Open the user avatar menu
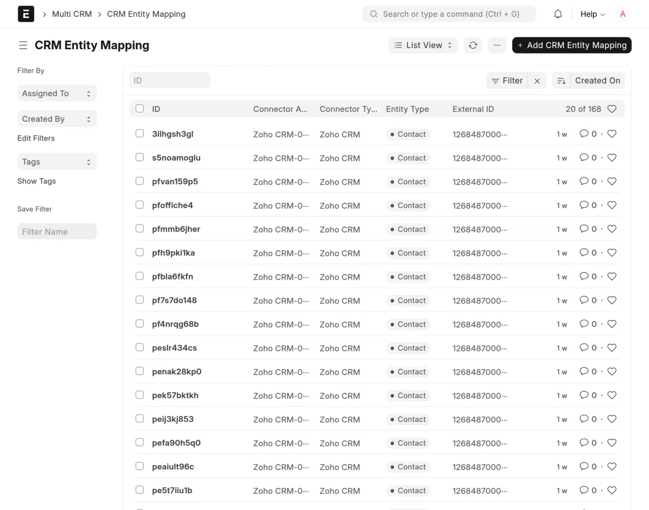 622,14
